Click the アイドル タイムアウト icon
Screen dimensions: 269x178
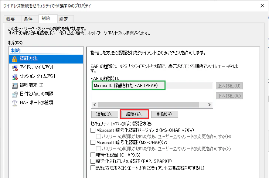(x=15, y=68)
